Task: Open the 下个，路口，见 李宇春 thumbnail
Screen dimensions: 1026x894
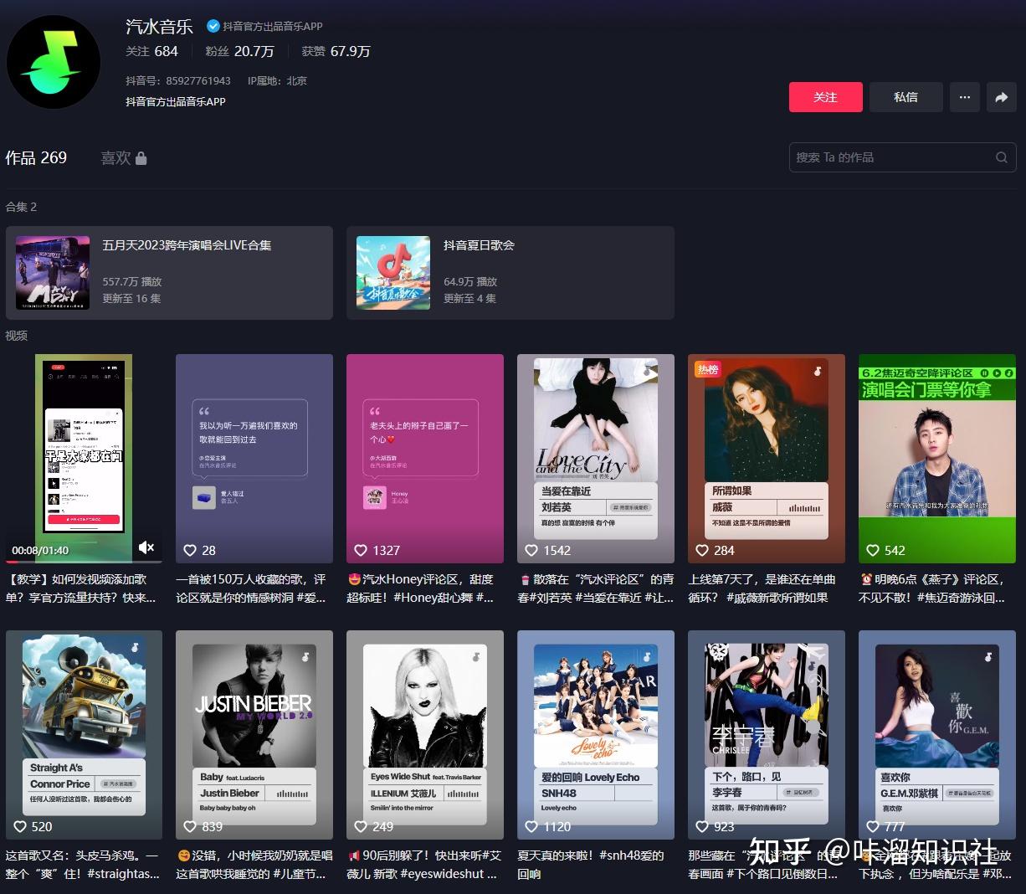Action: [767, 735]
